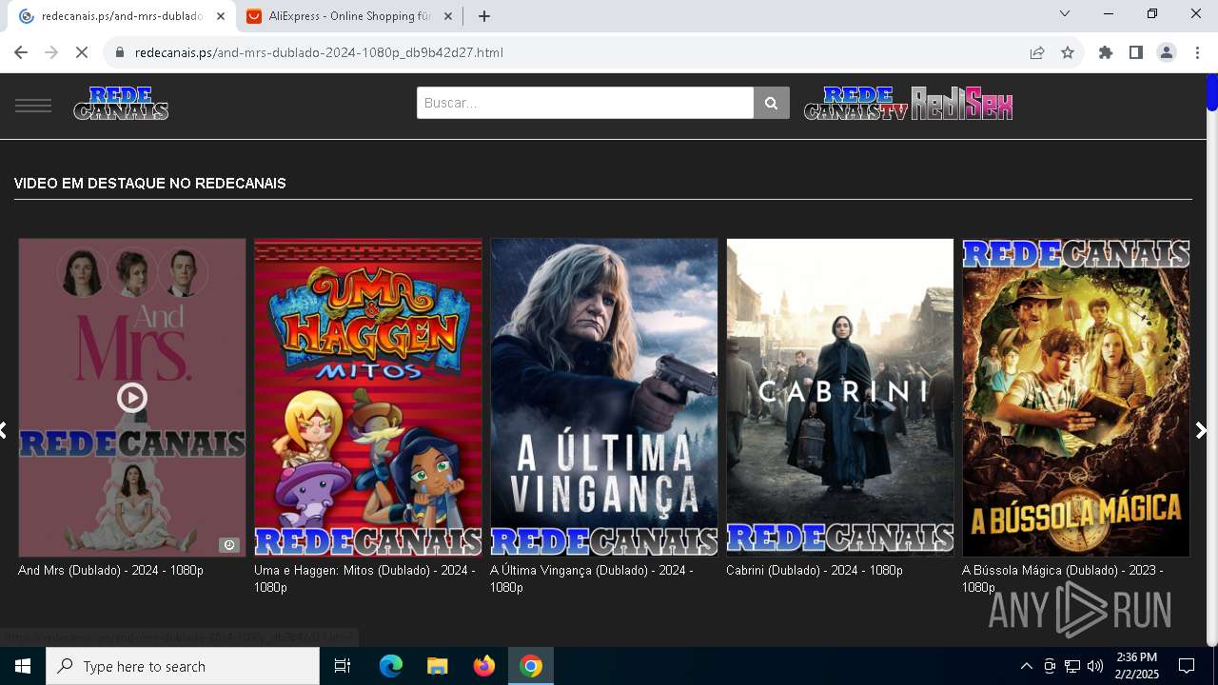Go forward one page

[51, 52]
